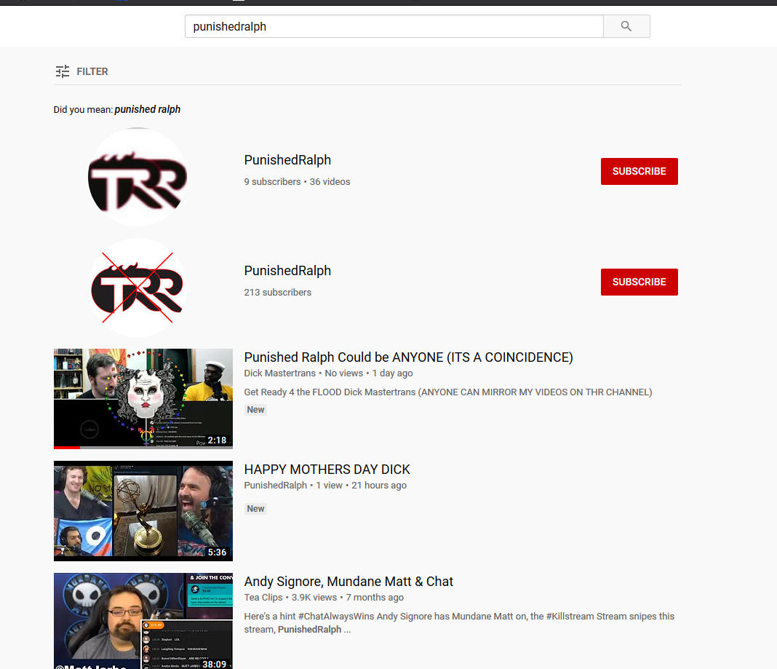Open PunishedRalph channel with 36 videos
This screenshot has height=669, width=777.
point(287,160)
